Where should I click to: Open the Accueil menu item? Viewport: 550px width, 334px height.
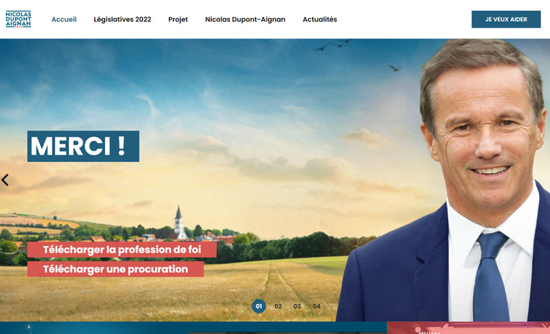pos(64,20)
